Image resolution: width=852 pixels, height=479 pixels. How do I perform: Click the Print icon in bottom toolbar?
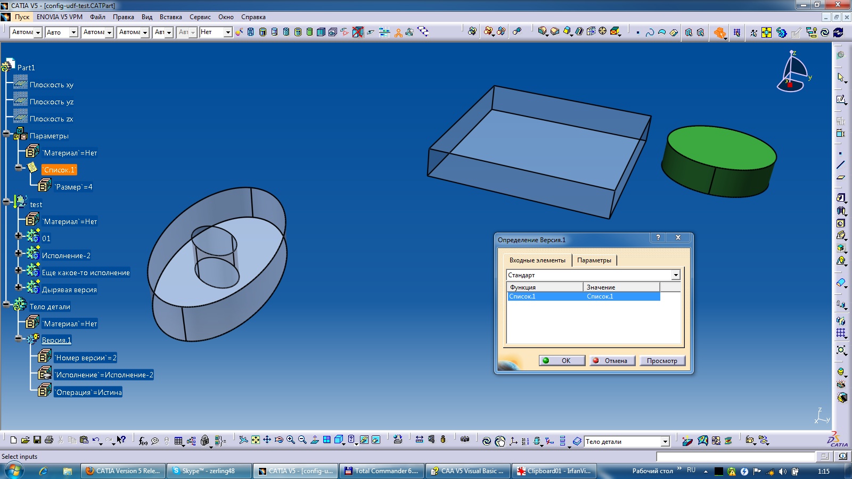pyautogui.click(x=49, y=440)
